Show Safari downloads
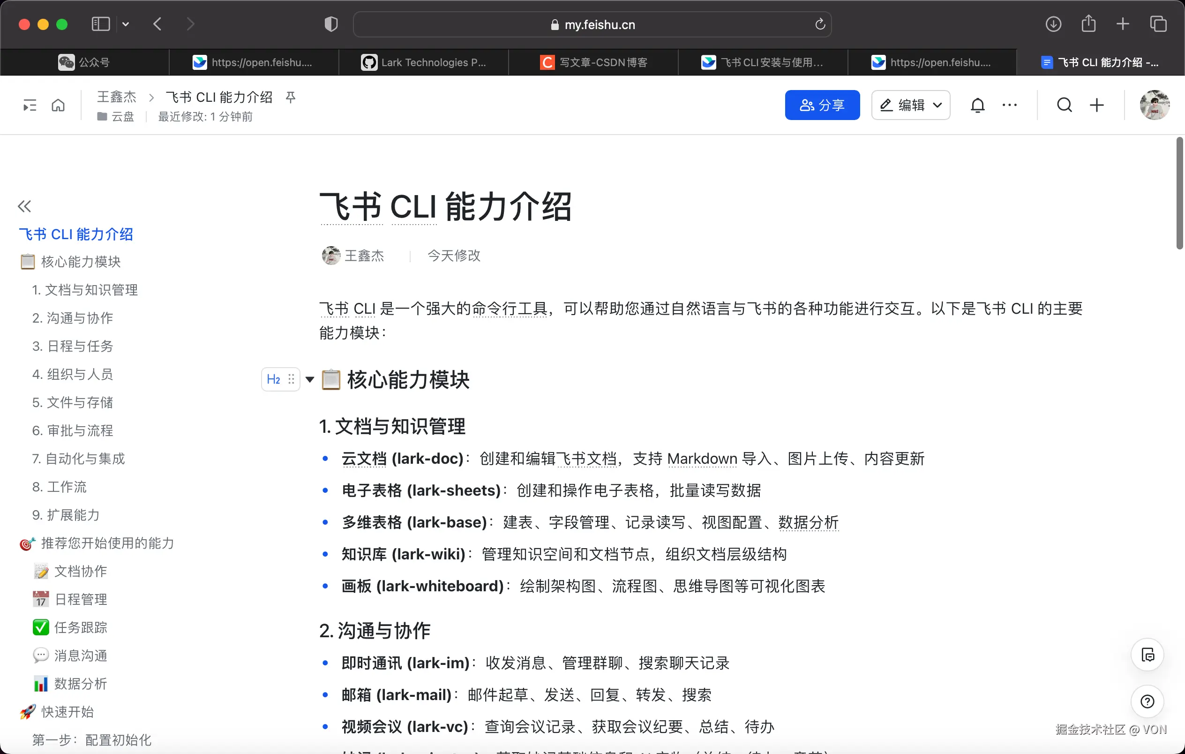1185x754 pixels. [x=1053, y=24]
